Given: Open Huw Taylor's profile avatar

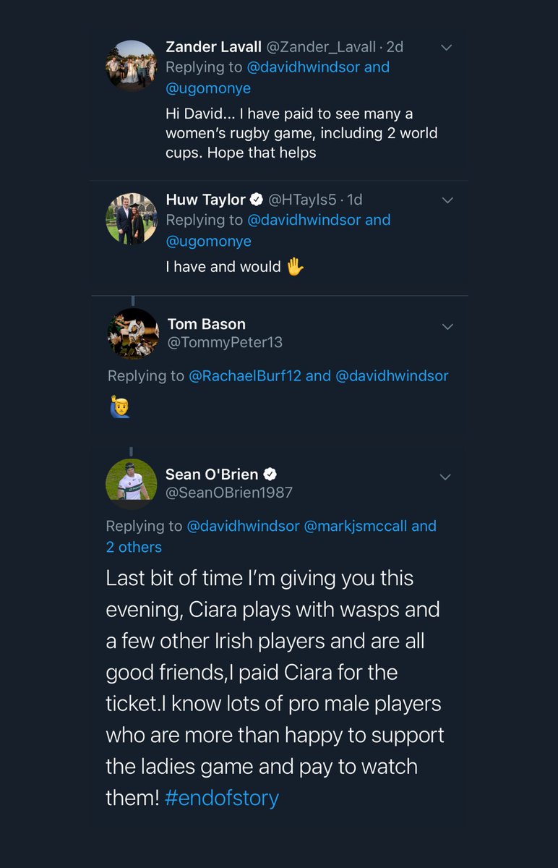Looking at the screenshot, I should coord(132,218).
